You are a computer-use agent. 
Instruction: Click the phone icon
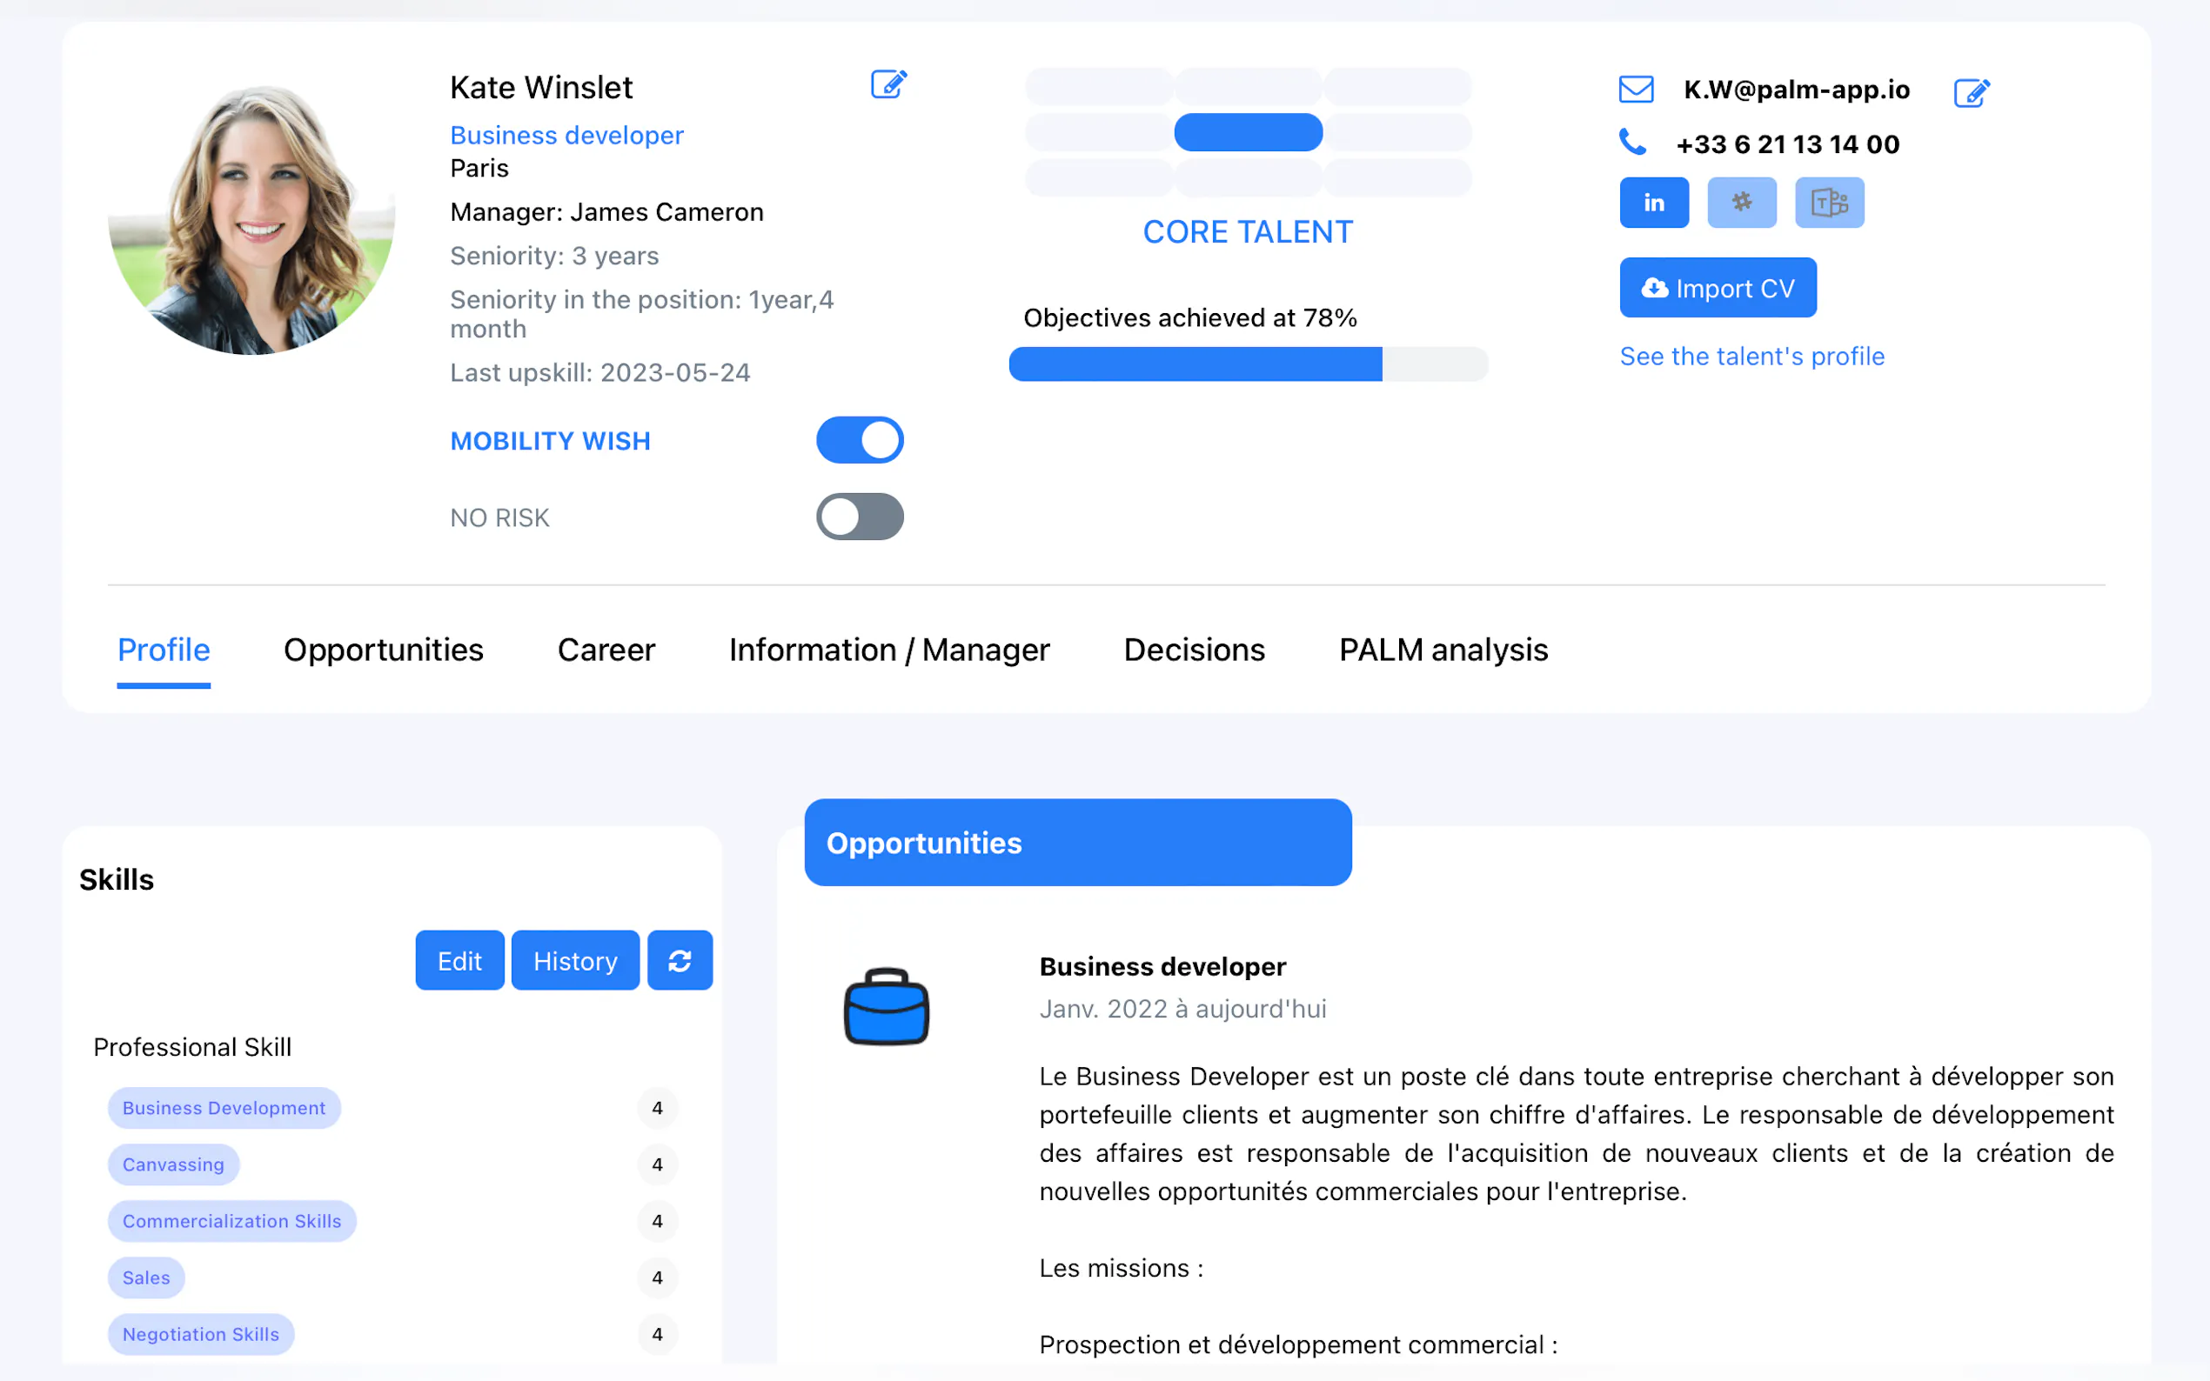1631,143
